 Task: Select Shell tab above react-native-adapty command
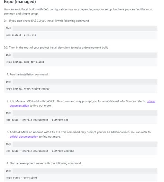click(8, 82)
